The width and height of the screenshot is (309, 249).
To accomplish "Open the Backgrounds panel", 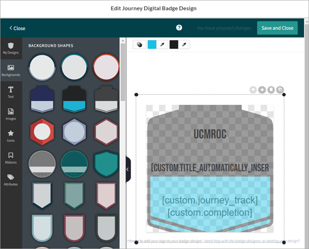I will click(x=10, y=70).
